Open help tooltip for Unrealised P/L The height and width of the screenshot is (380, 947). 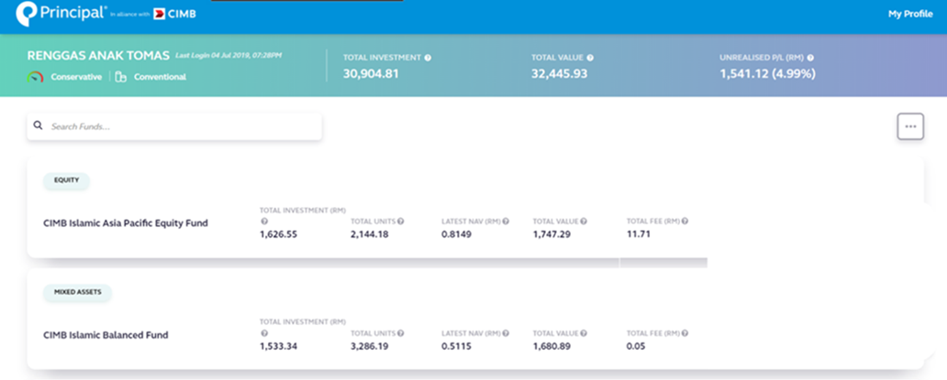pos(810,58)
